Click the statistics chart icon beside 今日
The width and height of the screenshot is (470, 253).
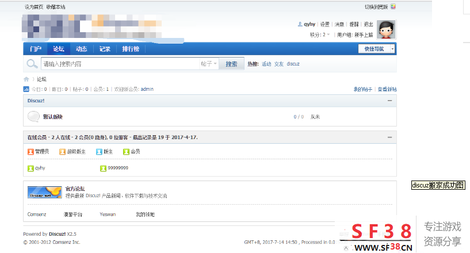pyautogui.click(x=26, y=89)
